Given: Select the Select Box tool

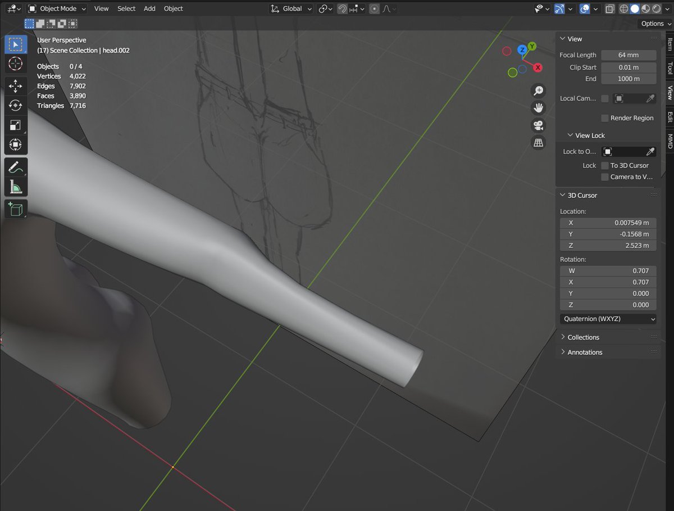Looking at the screenshot, I should 16,44.
